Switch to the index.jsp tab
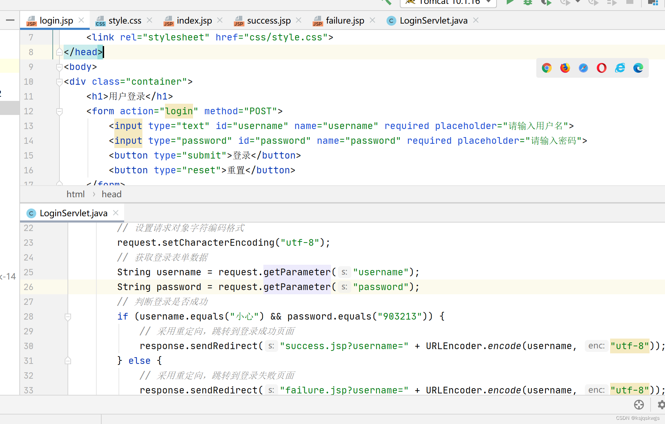665x424 pixels. coord(194,21)
